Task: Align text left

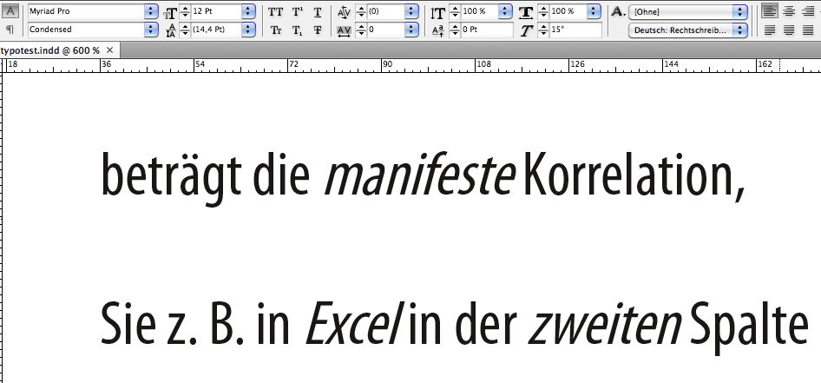Action: 769,11
